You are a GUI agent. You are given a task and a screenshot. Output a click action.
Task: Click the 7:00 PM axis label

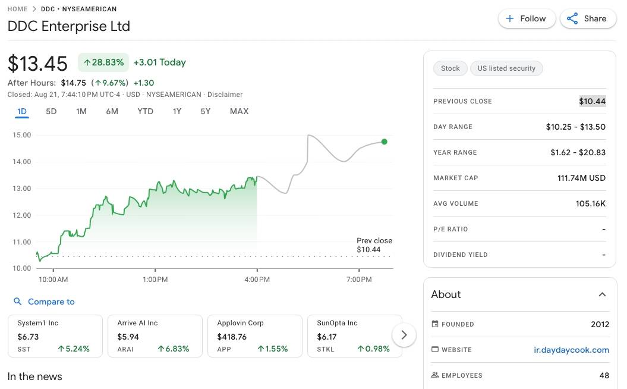point(359,280)
